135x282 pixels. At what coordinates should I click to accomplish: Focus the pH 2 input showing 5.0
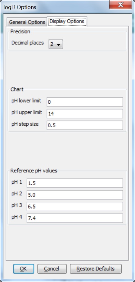[75, 195]
